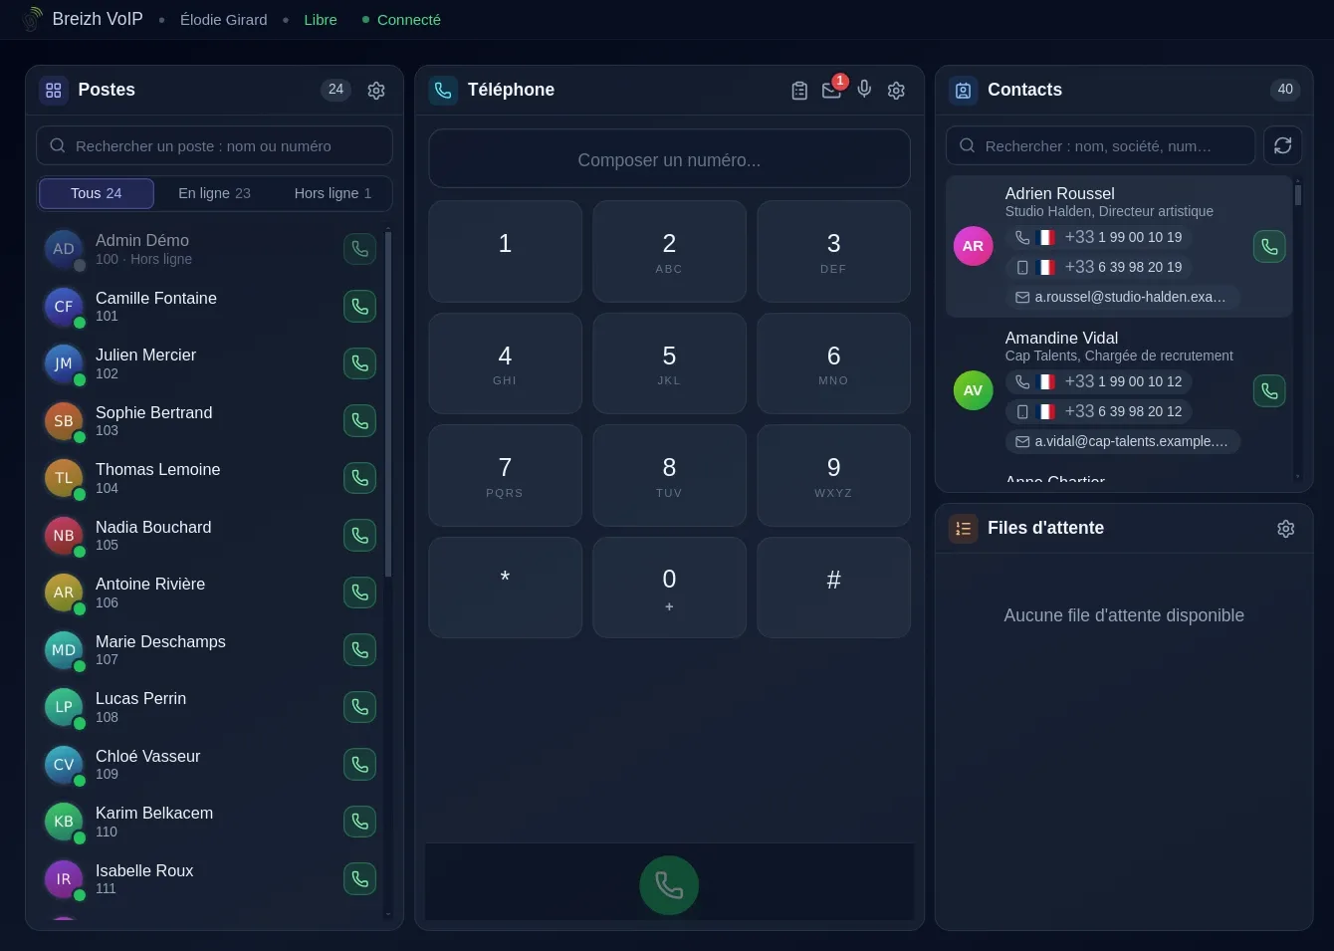Screen dimensions: 1334x951
Task: Open call history clipboard icon
Action: 799,91
